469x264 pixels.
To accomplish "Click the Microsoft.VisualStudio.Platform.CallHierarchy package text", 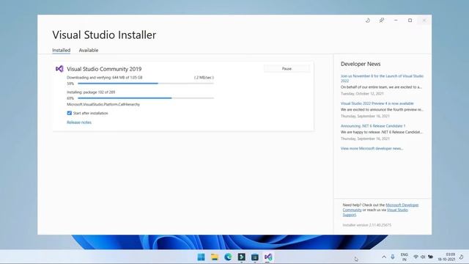I will tap(103, 104).
